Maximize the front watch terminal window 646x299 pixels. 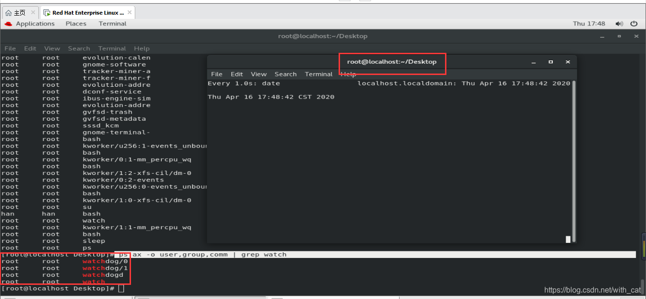[x=550, y=62]
